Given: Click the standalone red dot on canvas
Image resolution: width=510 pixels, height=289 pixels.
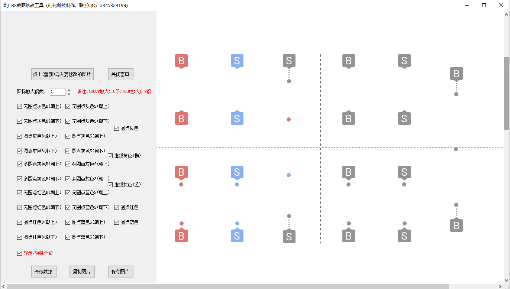Looking at the screenshot, I should click(x=288, y=120).
